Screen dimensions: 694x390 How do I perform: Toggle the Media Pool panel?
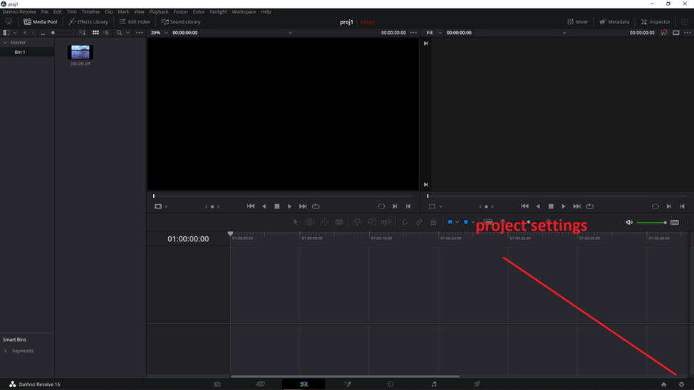[x=41, y=21]
